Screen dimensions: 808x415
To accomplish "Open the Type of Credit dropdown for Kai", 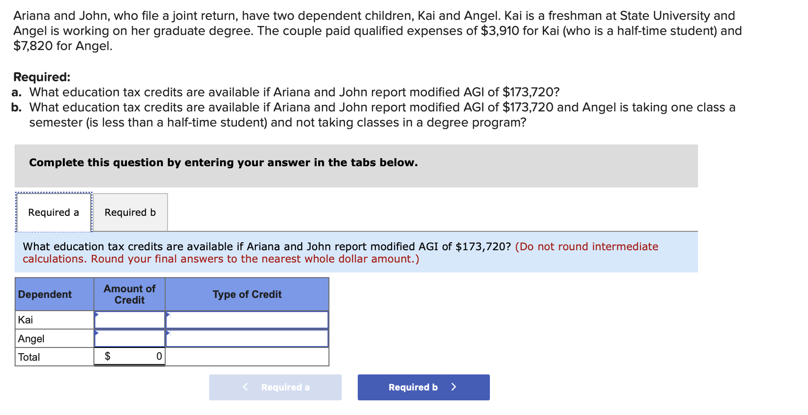I will (x=247, y=320).
